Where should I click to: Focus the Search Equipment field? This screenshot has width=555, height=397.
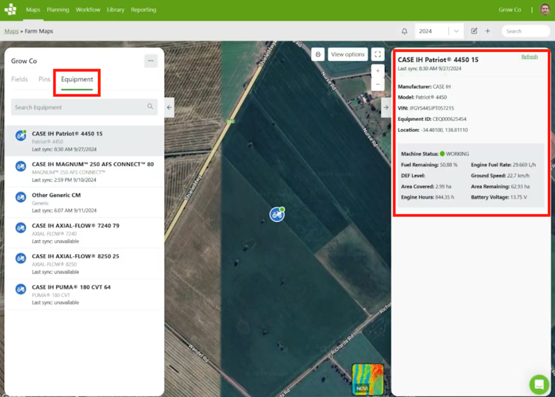point(84,107)
